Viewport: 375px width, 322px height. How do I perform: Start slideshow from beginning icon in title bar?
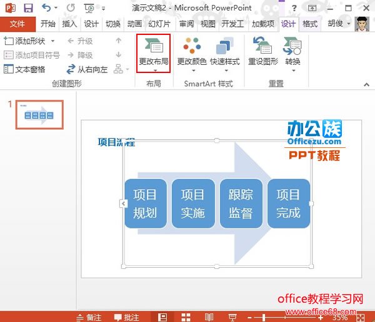89,8
